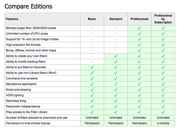Viewport: 180px width, 135px height.
Task: Select the Standard column header
Action: point(116,19)
